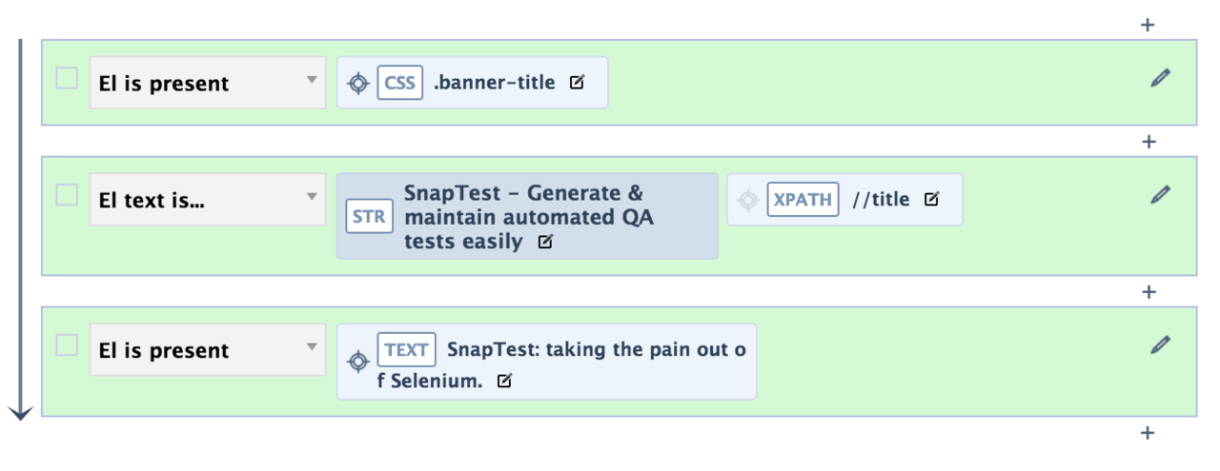Click the plus button above the first row
This screenshot has width=1220, height=471.
pos(1148,25)
